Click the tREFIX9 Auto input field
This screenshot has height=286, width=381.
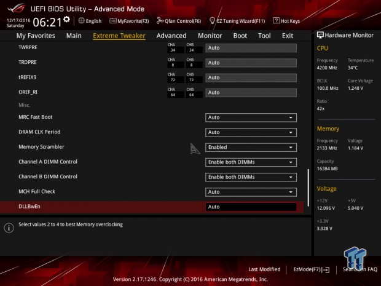pos(251,77)
